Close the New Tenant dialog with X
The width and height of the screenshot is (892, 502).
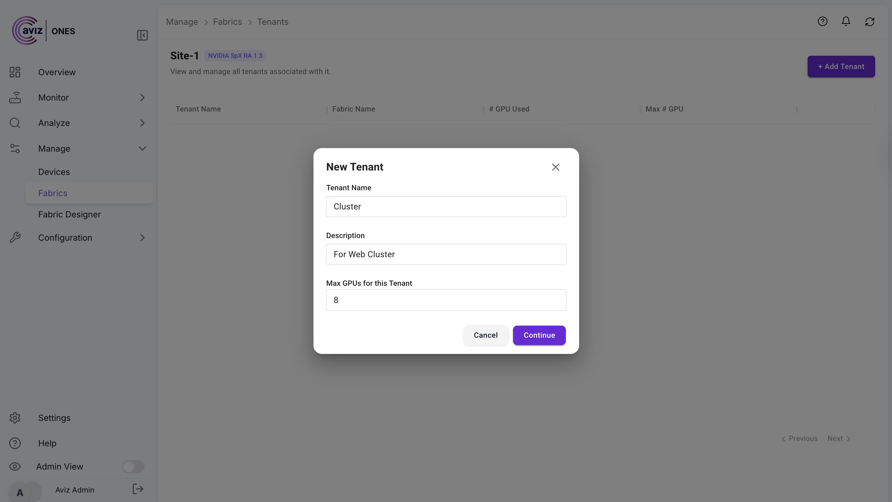(x=556, y=168)
